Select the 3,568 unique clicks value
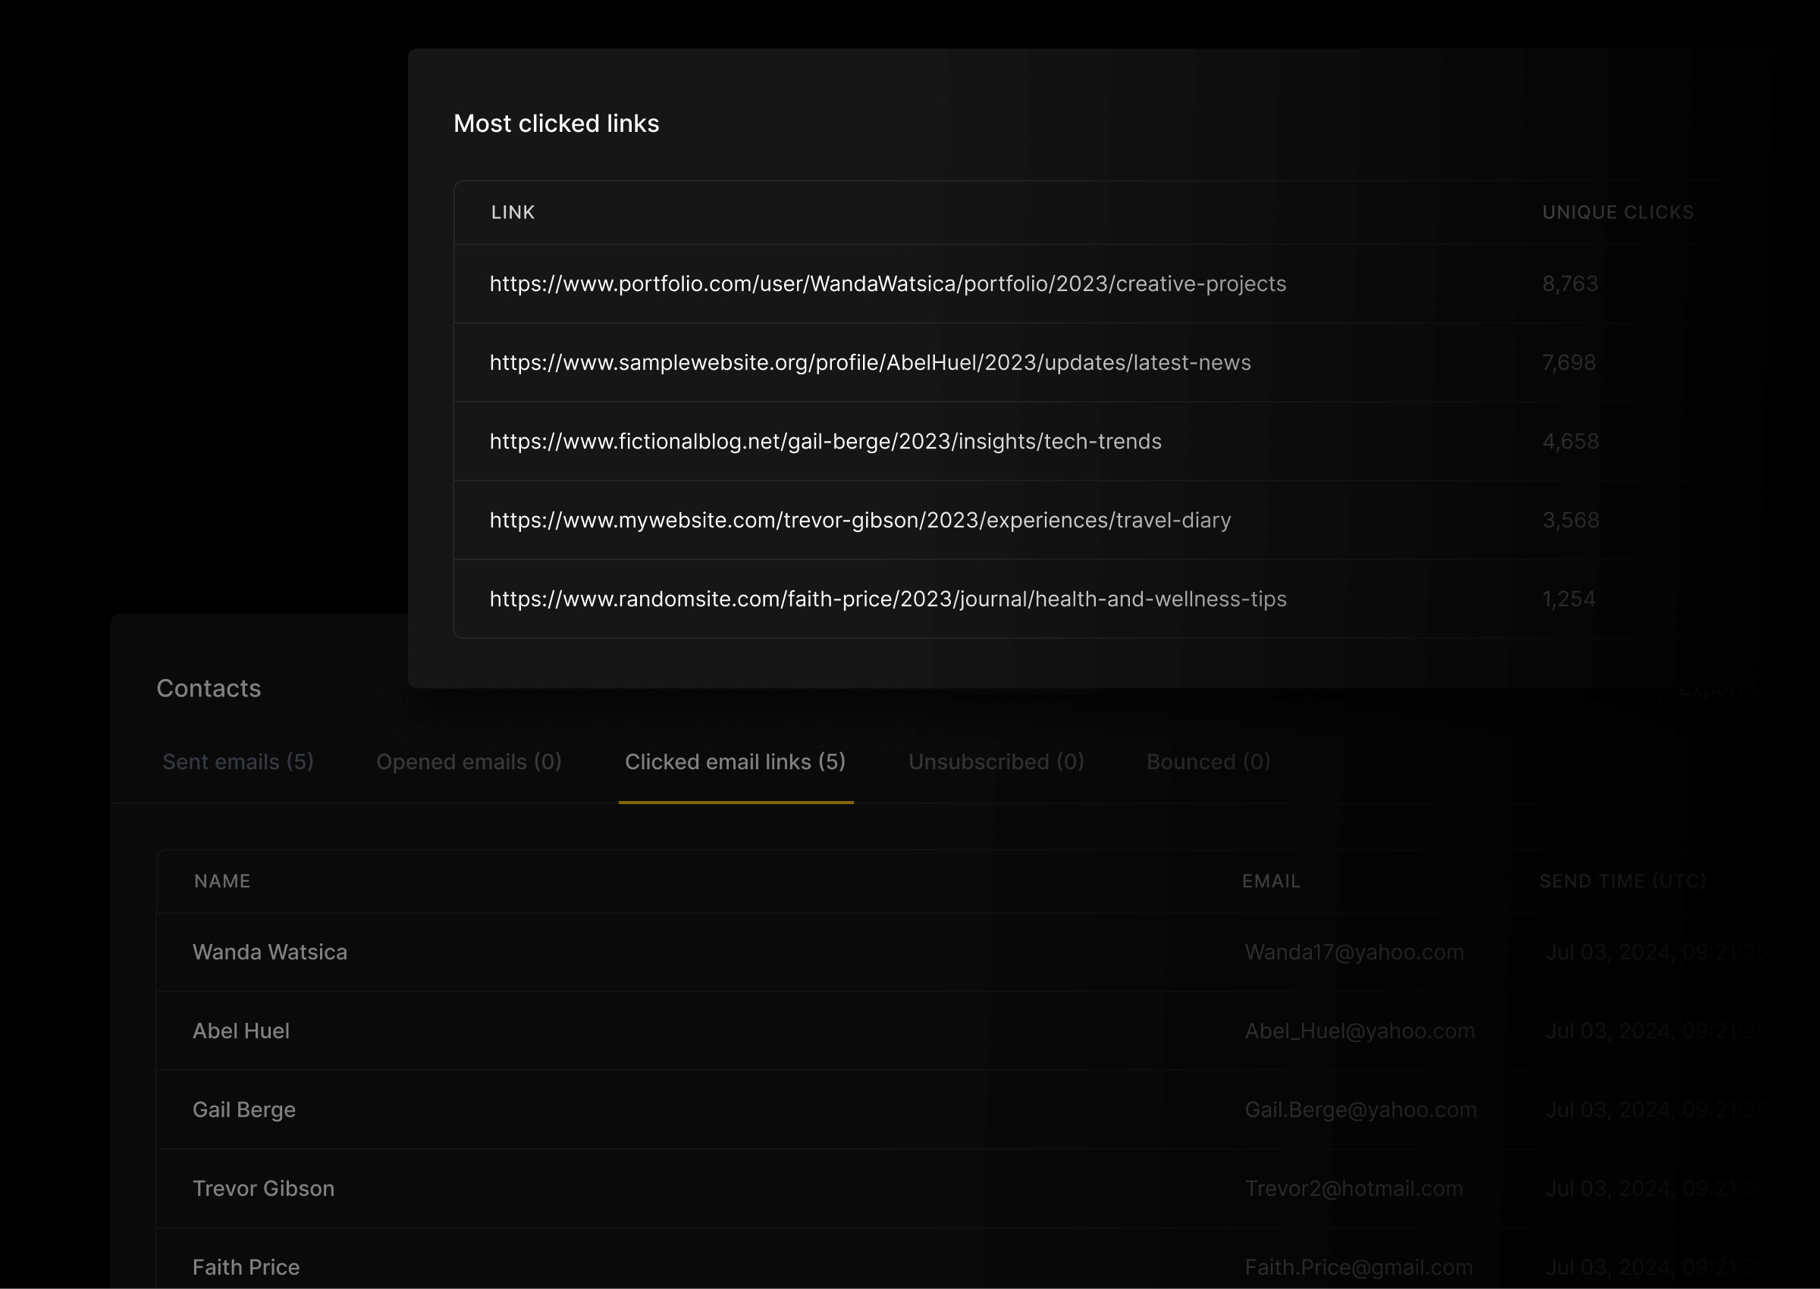Viewport: 1820px width, 1289px height. pos(1571,520)
